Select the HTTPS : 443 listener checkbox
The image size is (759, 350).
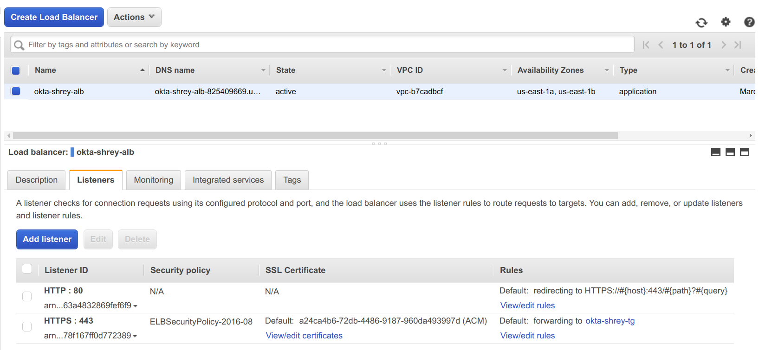pyautogui.click(x=27, y=327)
